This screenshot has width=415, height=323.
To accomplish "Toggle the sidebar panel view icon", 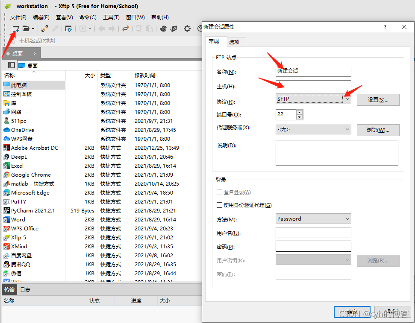I will pyautogui.click(x=11, y=64).
